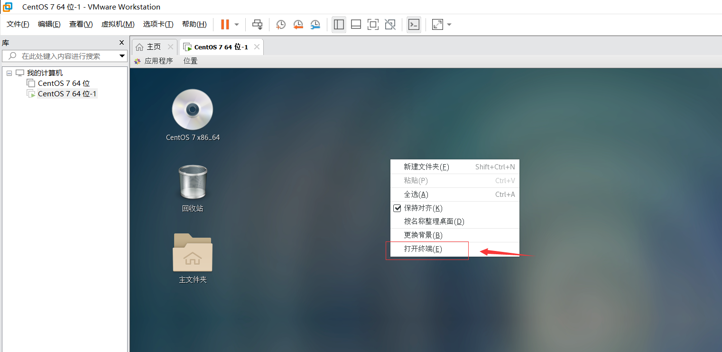Collapse the 我的计算机 tree node
Viewport: 722px width, 352px height.
pyautogui.click(x=9, y=73)
